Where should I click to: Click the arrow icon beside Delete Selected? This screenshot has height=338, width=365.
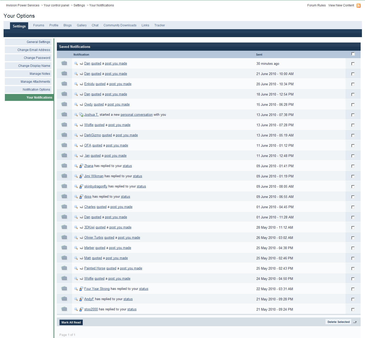(355, 322)
